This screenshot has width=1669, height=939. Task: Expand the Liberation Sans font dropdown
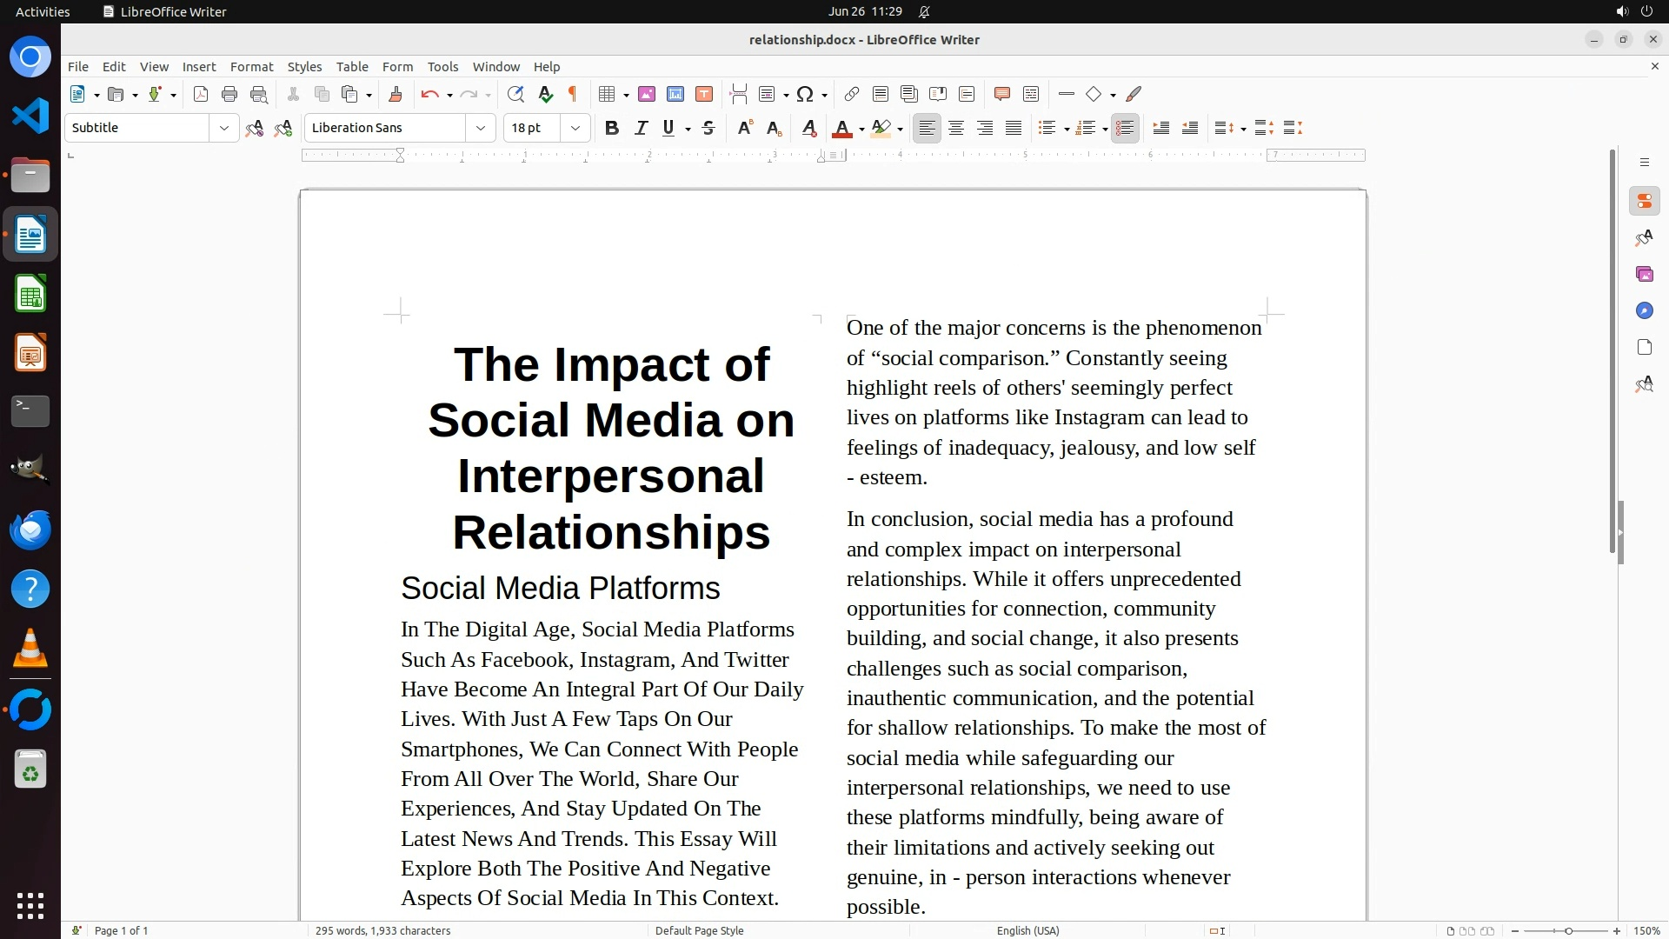click(481, 129)
